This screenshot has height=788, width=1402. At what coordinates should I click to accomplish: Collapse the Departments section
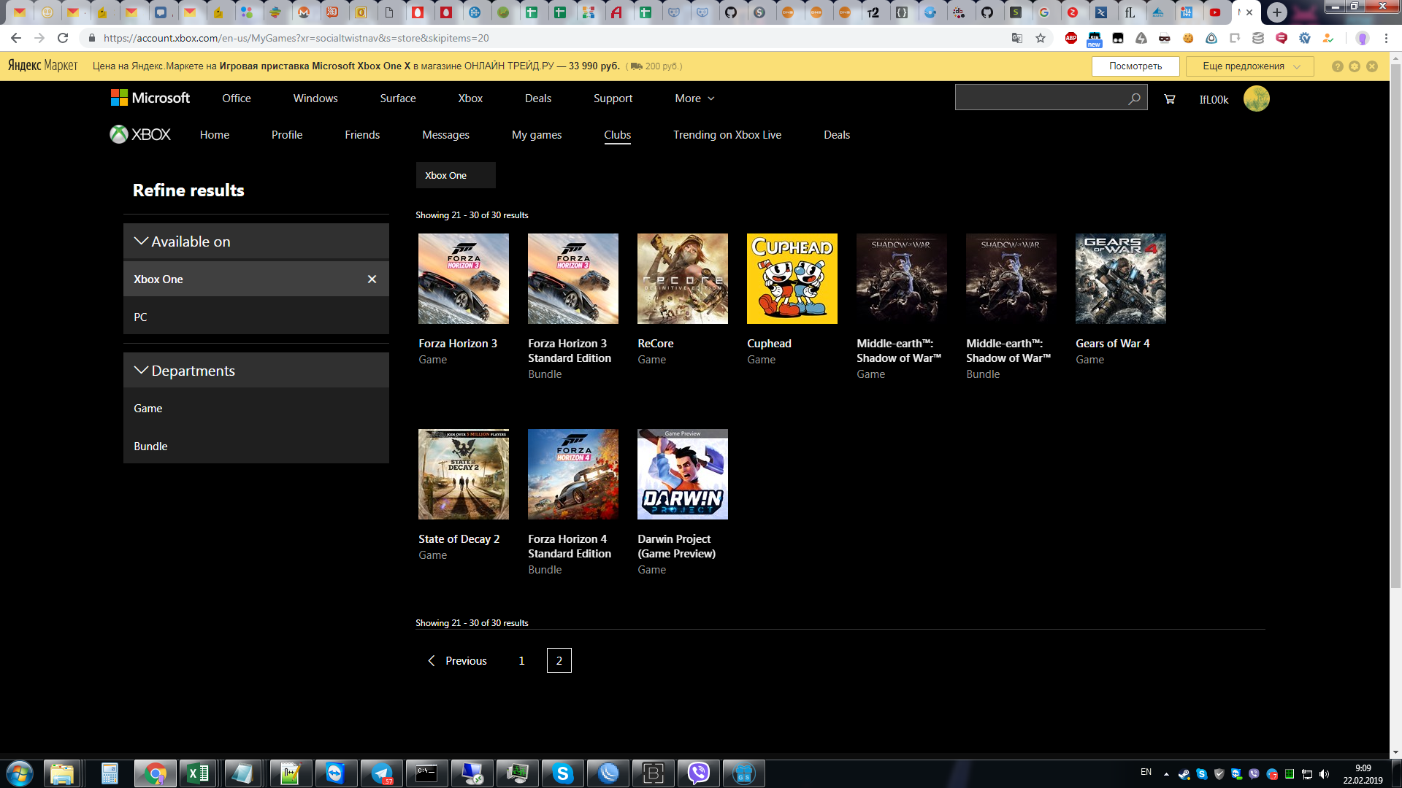[256, 371]
